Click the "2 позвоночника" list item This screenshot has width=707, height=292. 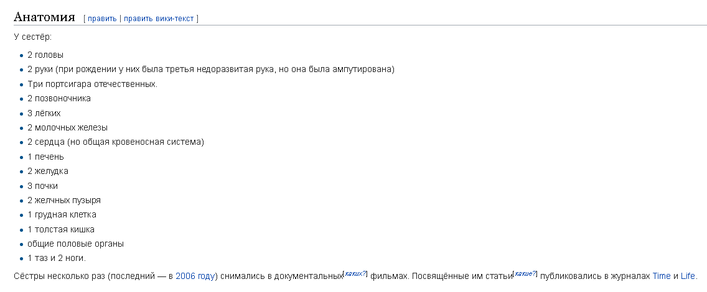pyautogui.click(x=59, y=98)
